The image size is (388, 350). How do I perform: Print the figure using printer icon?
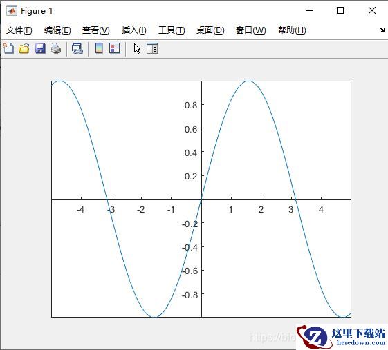[x=56, y=48]
